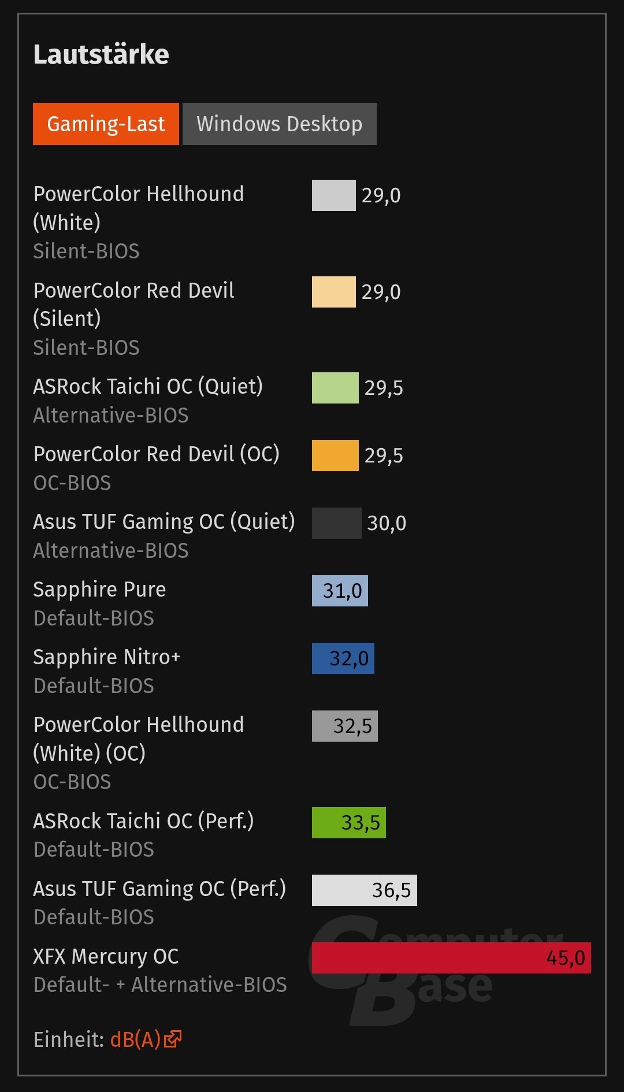
Task: Click the Asus TUF Gaming OC (Perf.) label
Action: tap(159, 889)
